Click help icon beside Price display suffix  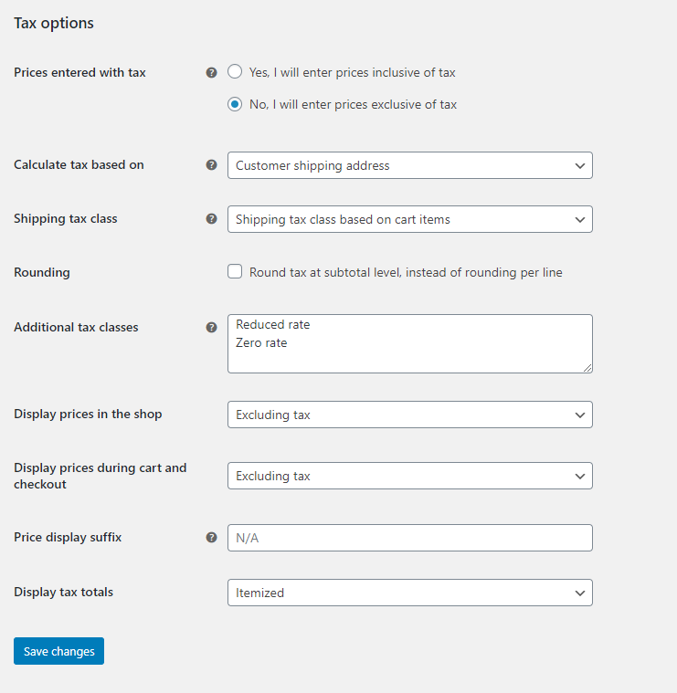(212, 538)
